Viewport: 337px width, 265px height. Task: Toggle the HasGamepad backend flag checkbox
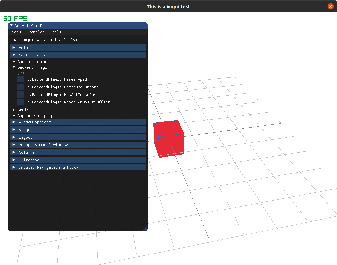pyautogui.click(x=21, y=79)
